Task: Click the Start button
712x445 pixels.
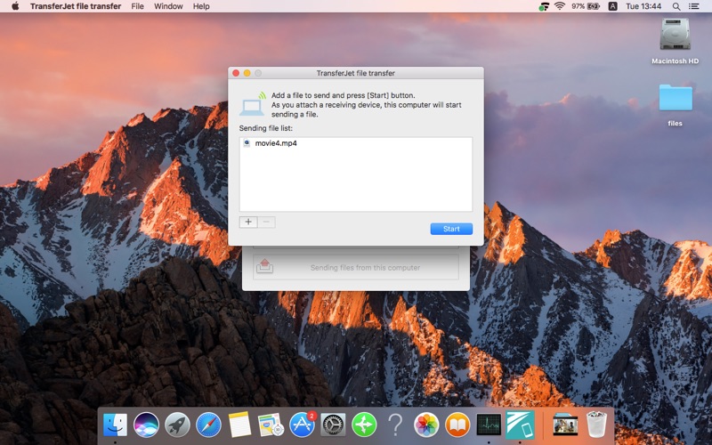Action: (451, 229)
